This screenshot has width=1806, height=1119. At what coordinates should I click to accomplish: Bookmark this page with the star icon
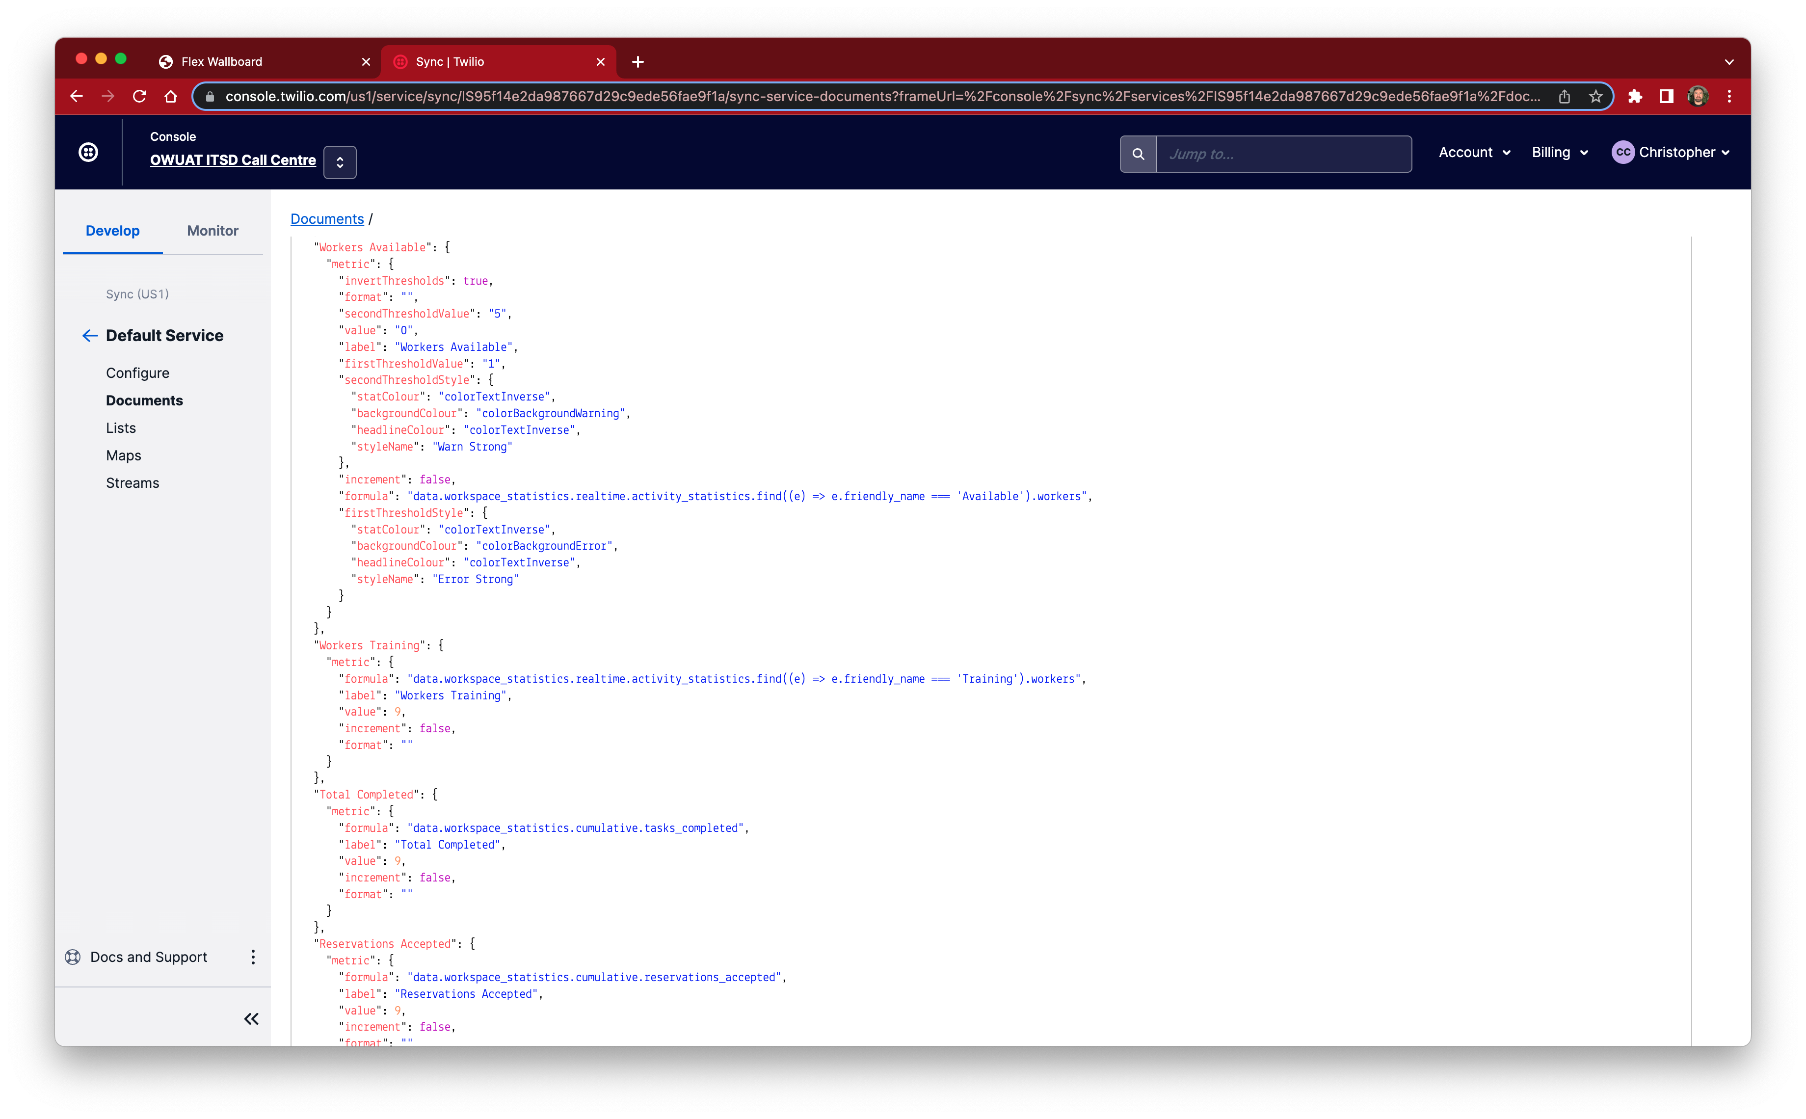click(x=1596, y=96)
